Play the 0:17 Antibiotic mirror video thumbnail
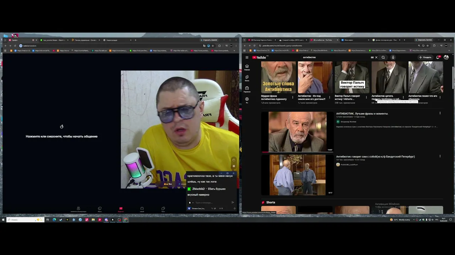The width and height of the screenshot is (455, 255). click(x=298, y=175)
